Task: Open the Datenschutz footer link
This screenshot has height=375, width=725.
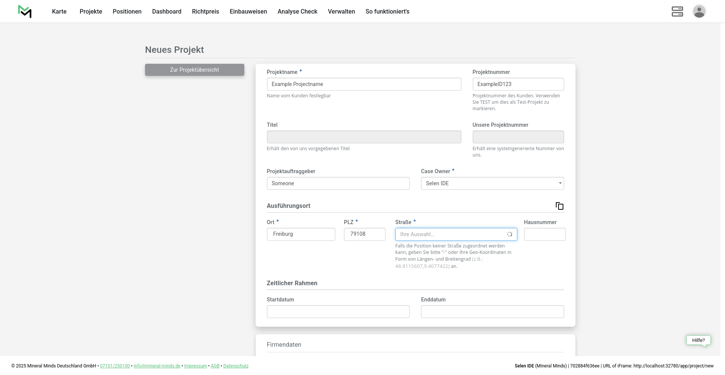Action: [236, 366]
